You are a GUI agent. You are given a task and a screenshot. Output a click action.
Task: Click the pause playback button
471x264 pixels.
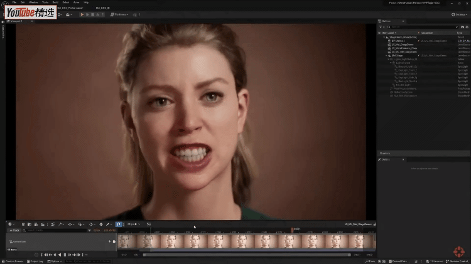[65, 255]
